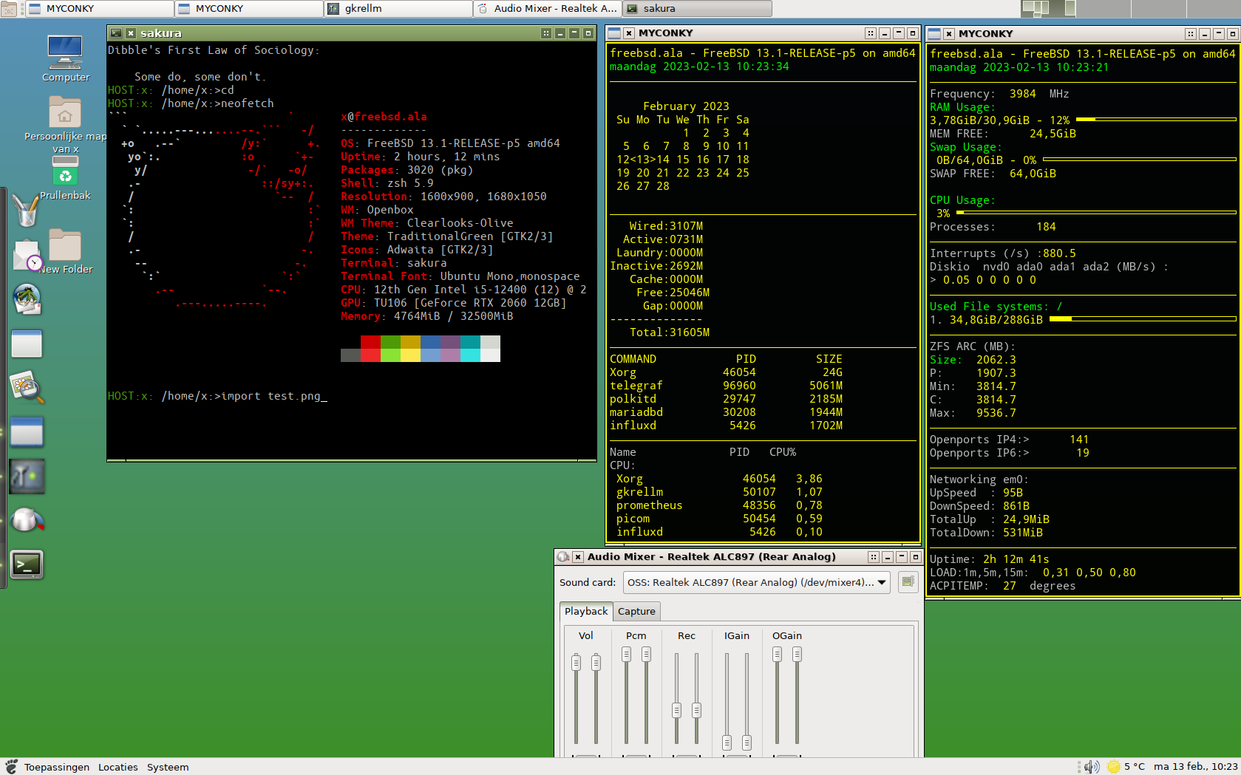Open Audio Mixer window menu icon in title bar

pos(563,557)
